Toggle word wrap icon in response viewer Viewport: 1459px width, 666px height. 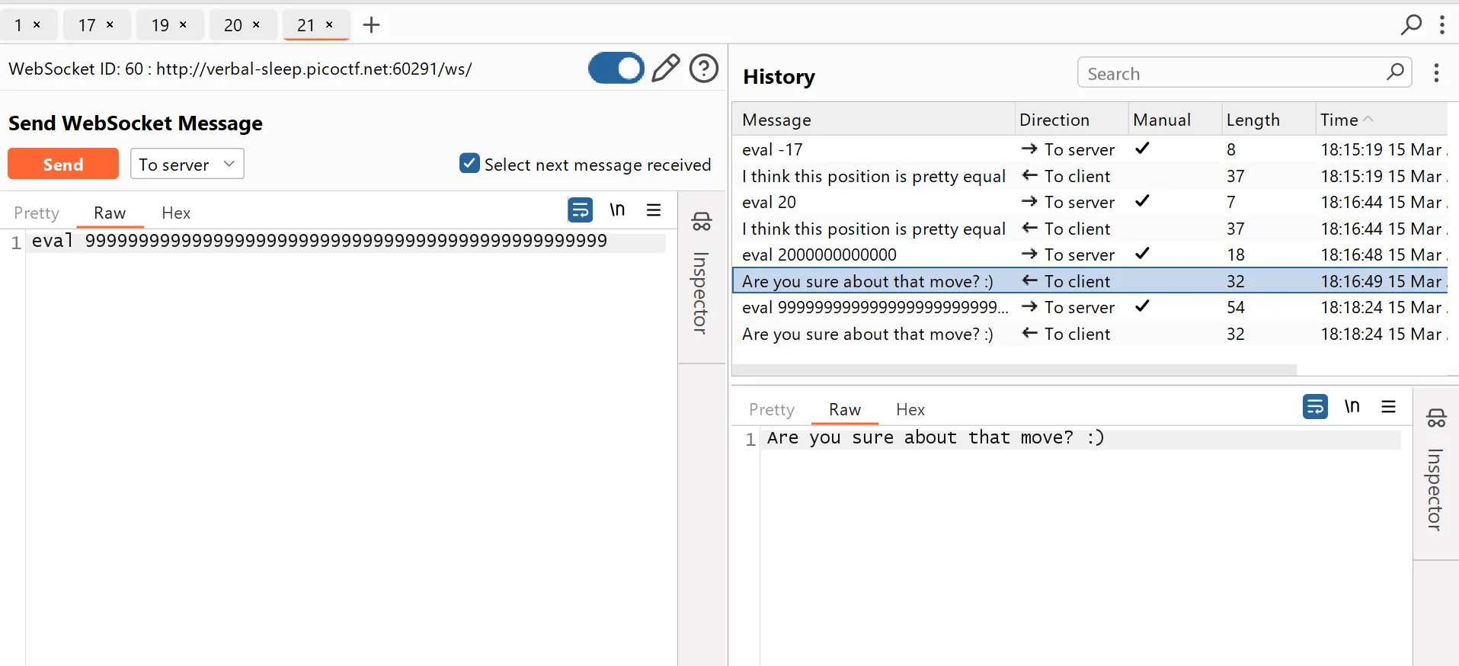point(1315,407)
